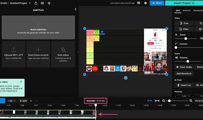Click the timeline zoom out magnifier

164,101
